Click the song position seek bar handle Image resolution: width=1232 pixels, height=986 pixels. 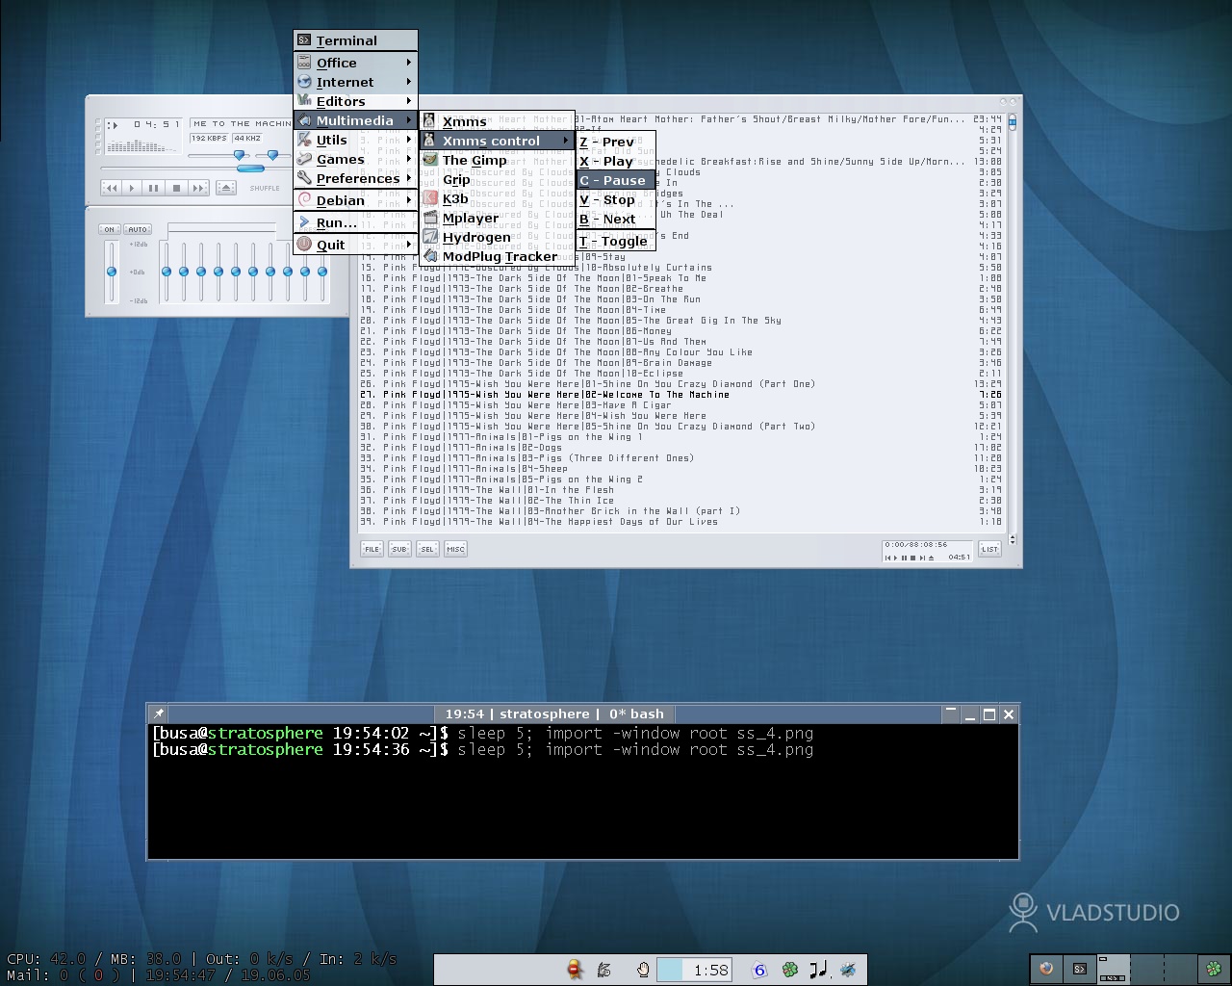coord(249,169)
